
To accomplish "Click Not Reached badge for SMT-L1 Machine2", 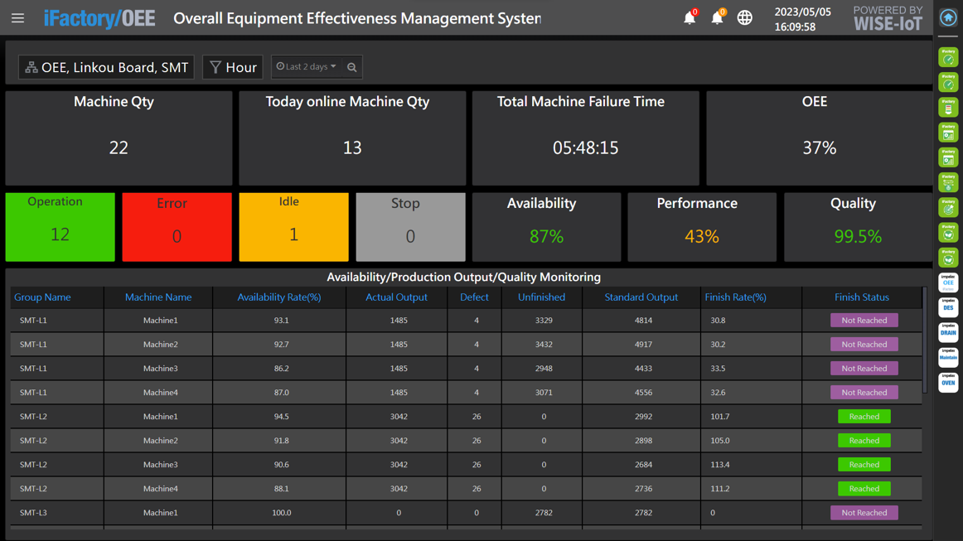I will coord(864,344).
